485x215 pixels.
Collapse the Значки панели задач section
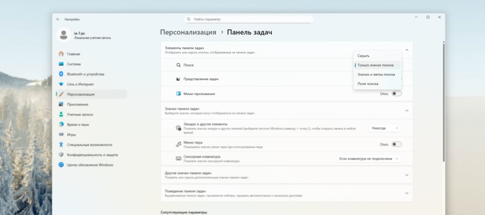pyautogui.click(x=407, y=111)
